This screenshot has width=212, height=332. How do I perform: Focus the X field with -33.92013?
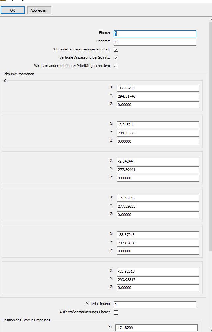click(158, 271)
